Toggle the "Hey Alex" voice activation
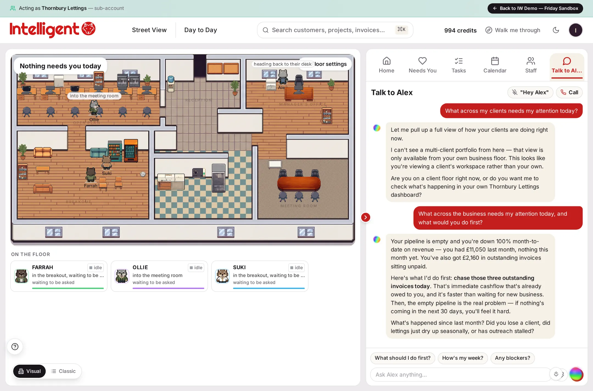This screenshot has height=391, width=593. (x=530, y=92)
